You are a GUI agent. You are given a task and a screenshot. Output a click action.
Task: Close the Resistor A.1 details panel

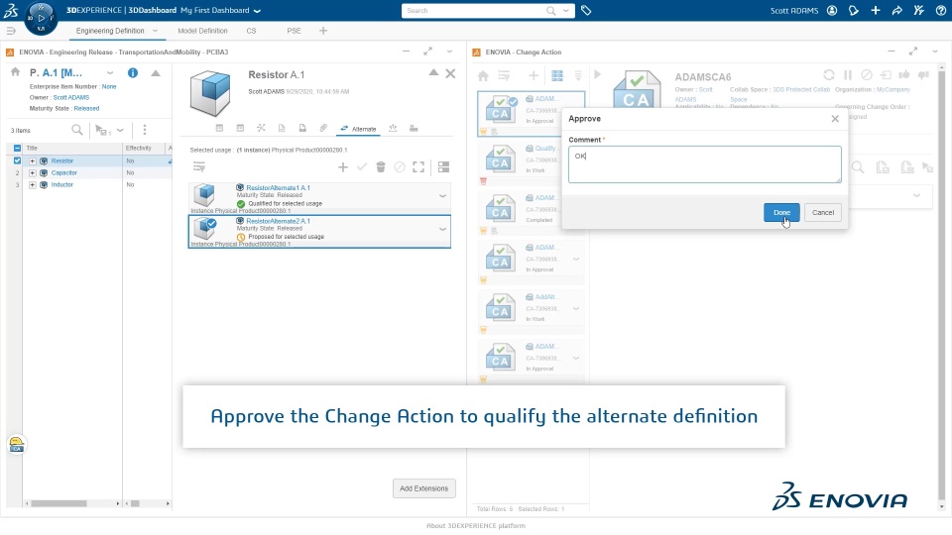coord(450,73)
